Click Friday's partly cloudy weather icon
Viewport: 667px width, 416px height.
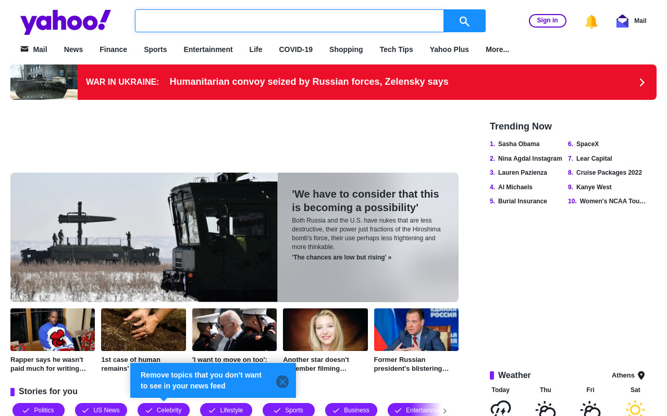pos(590,409)
